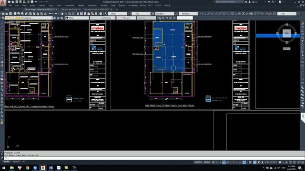Viewport: 305px width, 171px height.
Task: Open the Express menu
Action: [122, 6]
